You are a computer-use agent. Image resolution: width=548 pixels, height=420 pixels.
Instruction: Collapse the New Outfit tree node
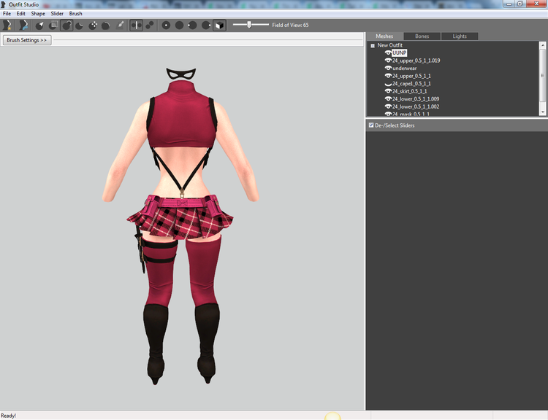click(373, 45)
